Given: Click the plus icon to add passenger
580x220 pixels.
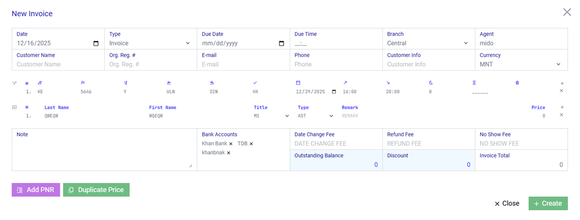Looking at the screenshot, I should click(562, 107).
